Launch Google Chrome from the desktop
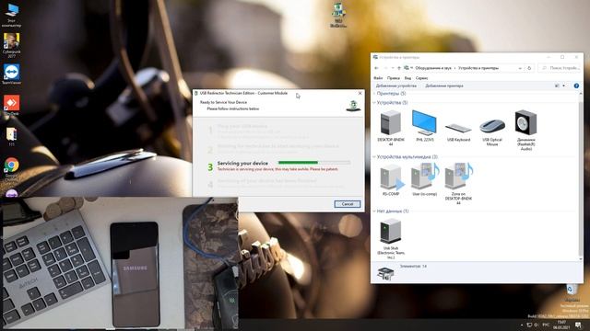This screenshot has width=590, height=331. click(11, 169)
